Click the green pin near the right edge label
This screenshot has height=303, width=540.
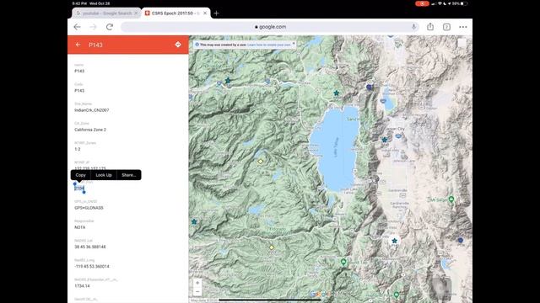pyautogui.click(x=451, y=199)
